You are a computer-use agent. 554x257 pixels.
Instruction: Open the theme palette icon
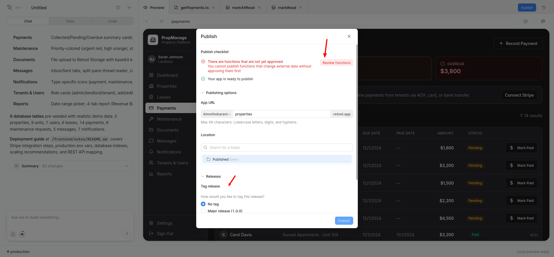coord(543,21)
